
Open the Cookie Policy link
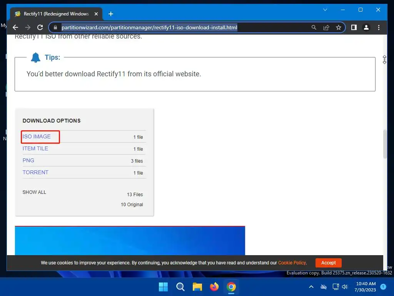(292, 263)
